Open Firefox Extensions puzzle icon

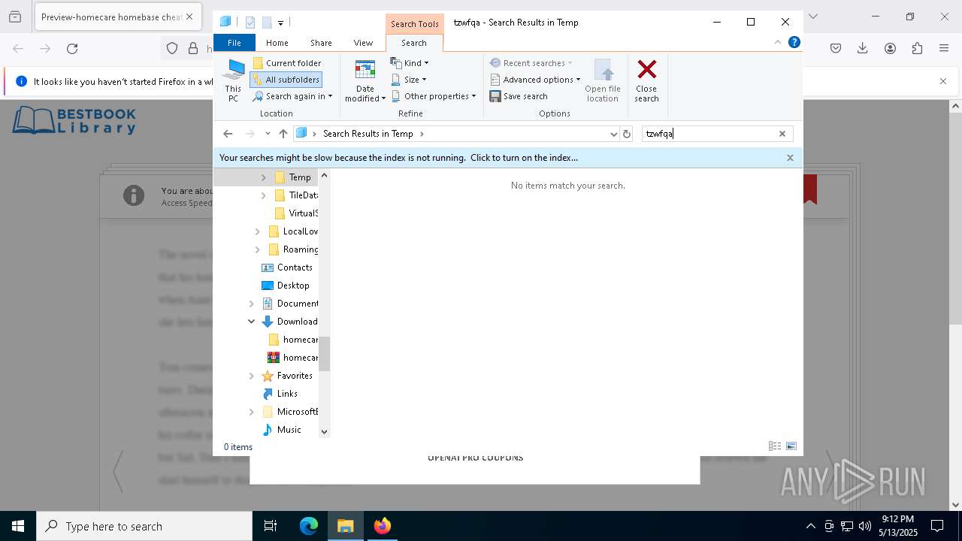[917, 49]
